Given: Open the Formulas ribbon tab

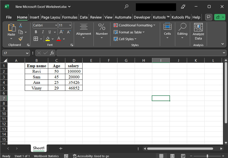Looking at the screenshot, I should tap(70, 17).
